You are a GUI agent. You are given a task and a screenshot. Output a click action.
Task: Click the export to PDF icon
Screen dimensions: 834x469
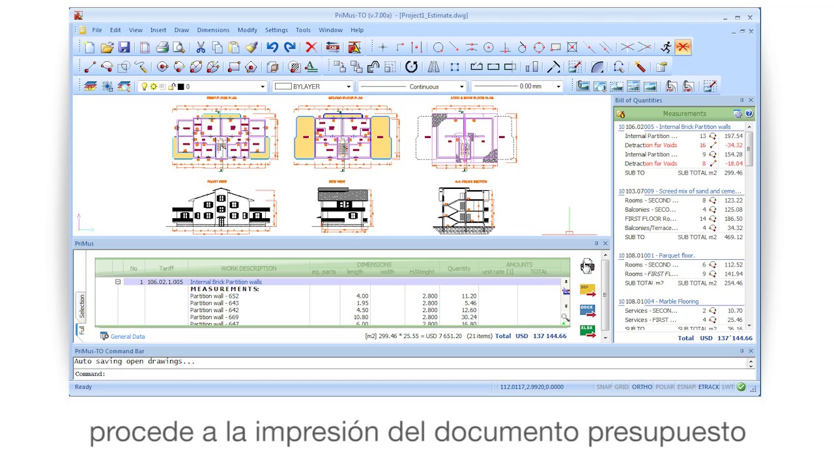[671, 86]
